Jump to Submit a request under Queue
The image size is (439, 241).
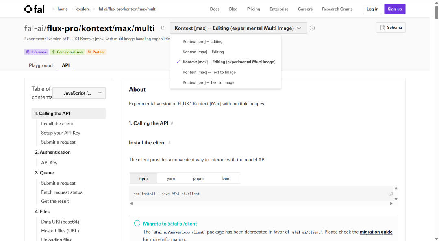(58, 183)
